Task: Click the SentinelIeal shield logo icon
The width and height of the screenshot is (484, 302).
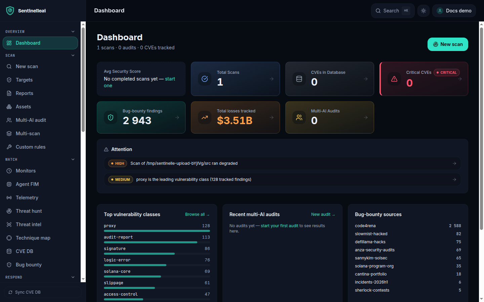Action: click(x=10, y=11)
